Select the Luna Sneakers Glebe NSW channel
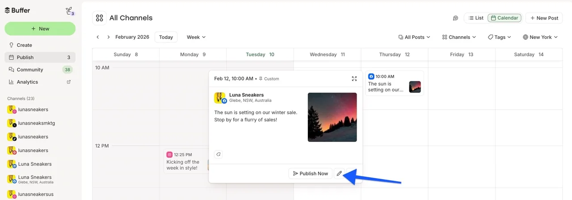 tap(35, 179)
